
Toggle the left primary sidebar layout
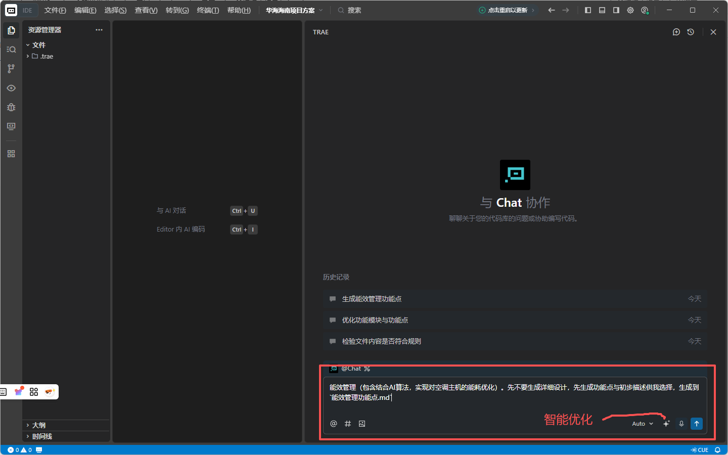pos(588,10)
